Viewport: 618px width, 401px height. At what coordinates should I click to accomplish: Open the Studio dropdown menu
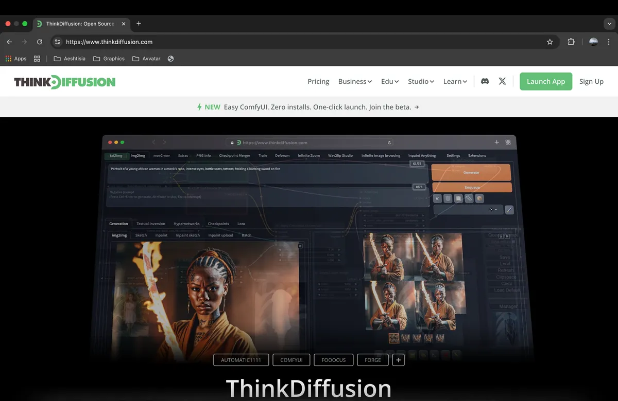point(421,81)
